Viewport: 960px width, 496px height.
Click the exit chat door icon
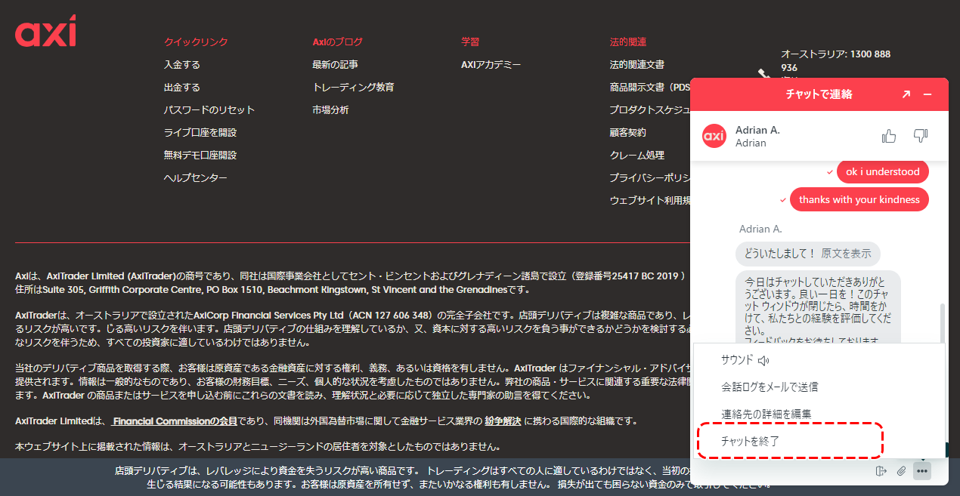coord(881,471)
